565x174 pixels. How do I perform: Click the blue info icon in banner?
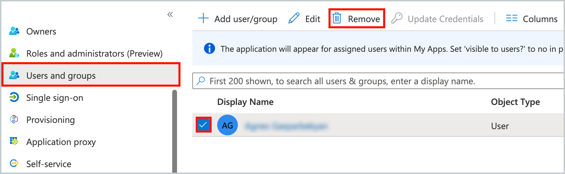pos(210,48)
